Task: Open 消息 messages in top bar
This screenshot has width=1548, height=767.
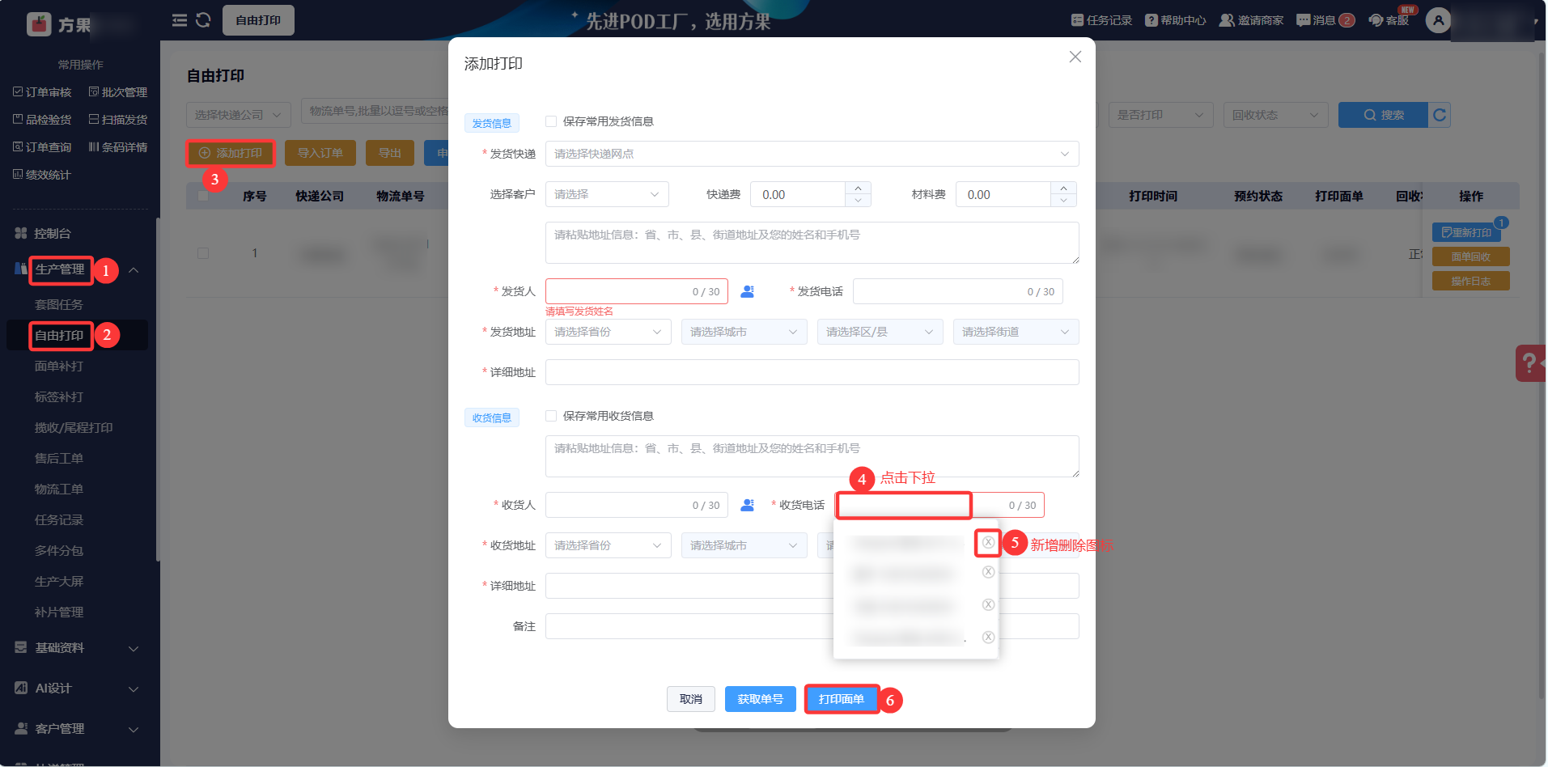Action: [1325, 20]
